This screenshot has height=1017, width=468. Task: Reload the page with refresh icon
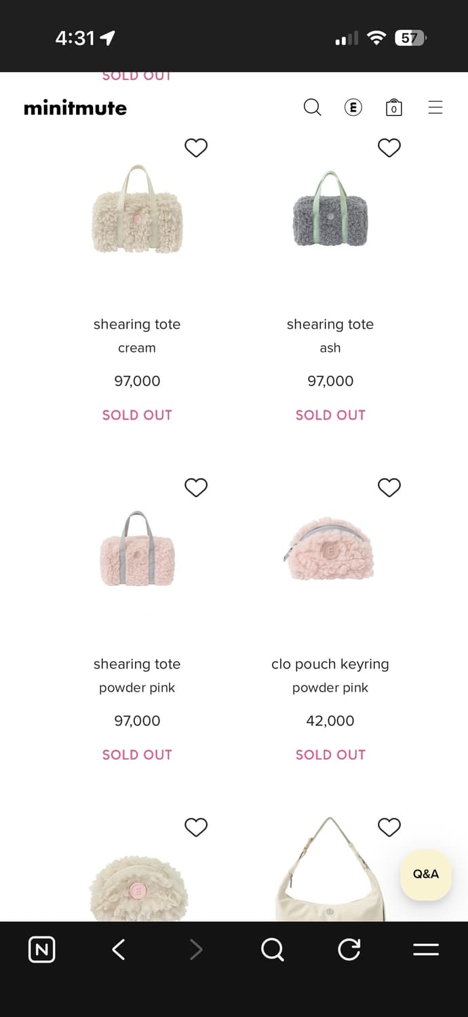[x=349, y=950]
